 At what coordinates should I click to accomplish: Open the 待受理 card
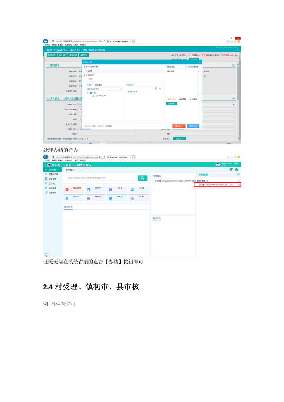point(139,190)
